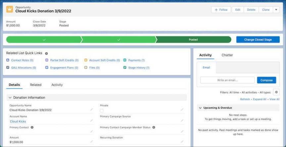
Task: Click Change Closed Stage button
Action: (x=258, y=39)
